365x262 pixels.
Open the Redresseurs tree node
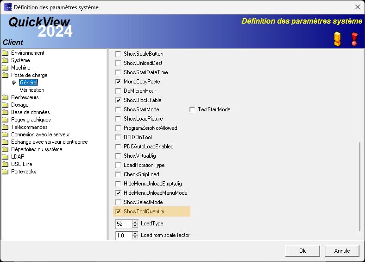point(25,97)
